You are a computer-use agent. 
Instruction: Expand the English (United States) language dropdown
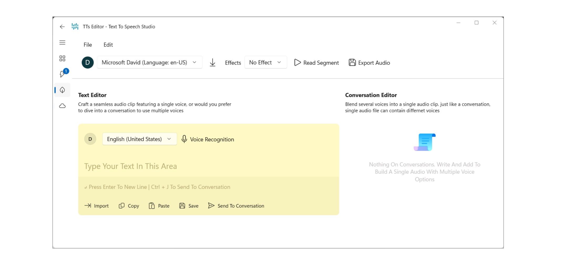coord(140,139)
